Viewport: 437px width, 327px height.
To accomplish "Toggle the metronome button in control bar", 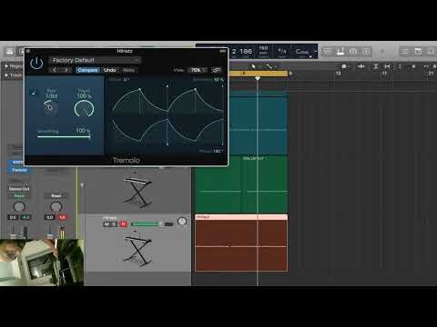I will 367,52.
